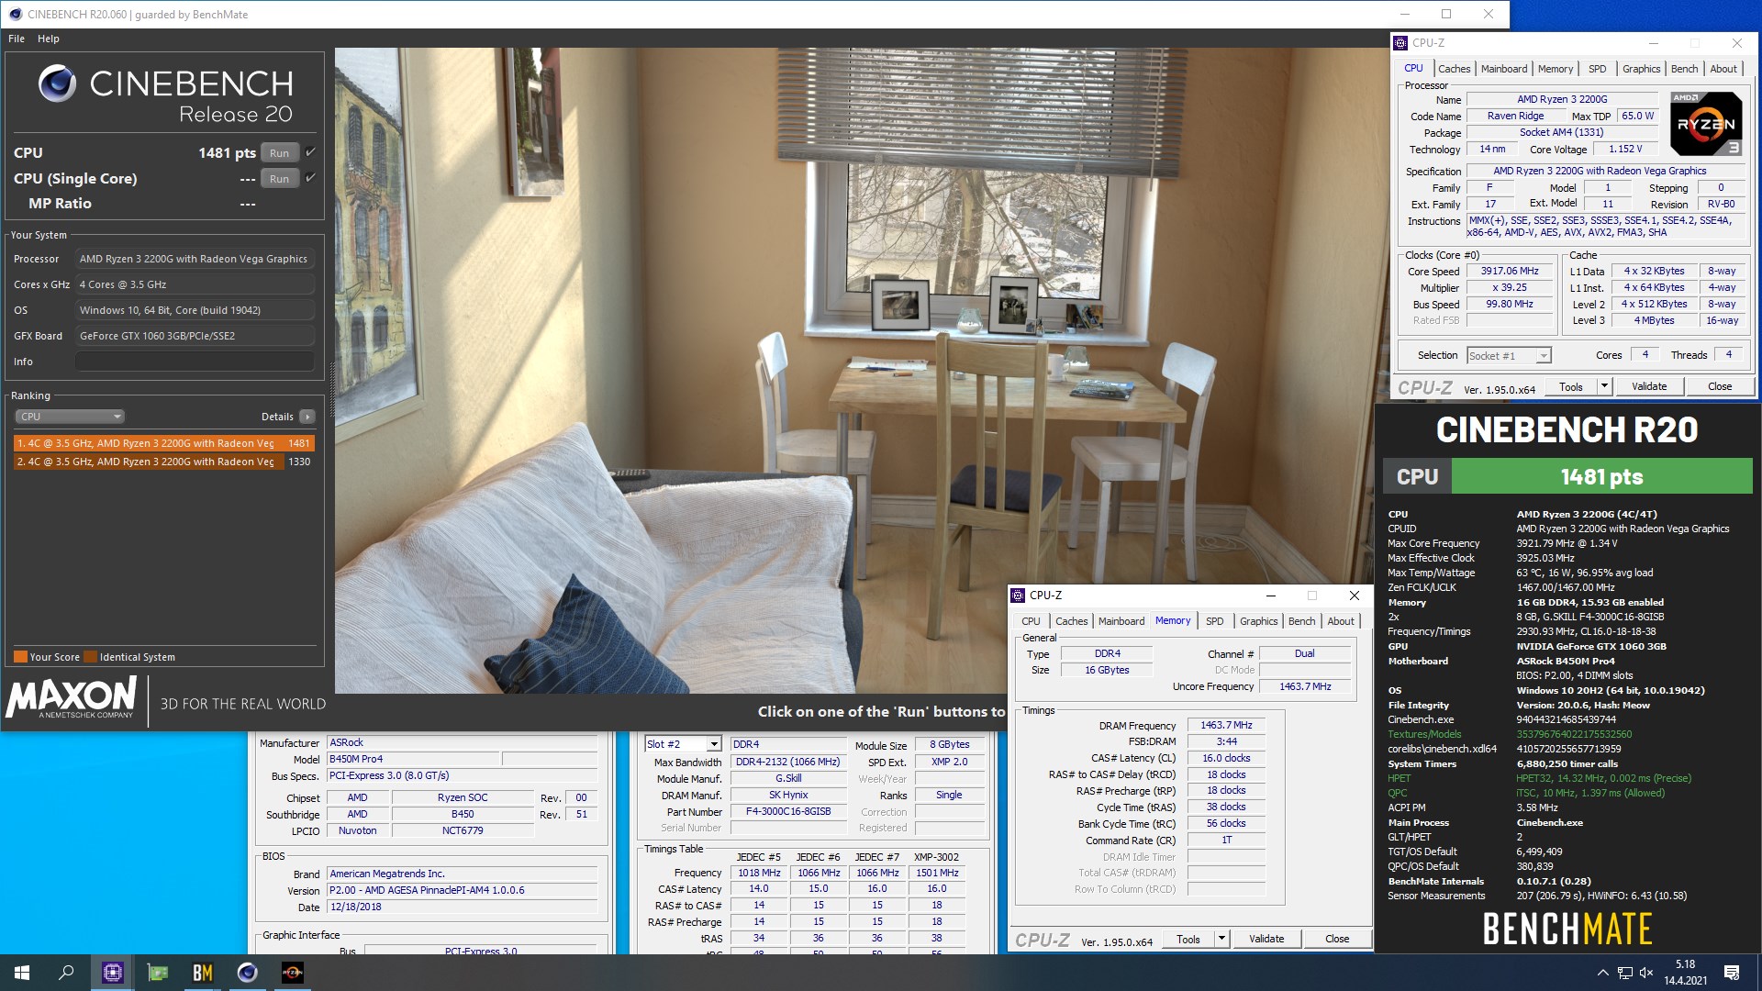This screenshot has width=1762, height=991.
Task: Click network tray icon
Action: 1624,973
